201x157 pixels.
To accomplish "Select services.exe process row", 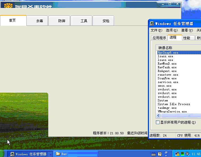I will pos(179,82).
